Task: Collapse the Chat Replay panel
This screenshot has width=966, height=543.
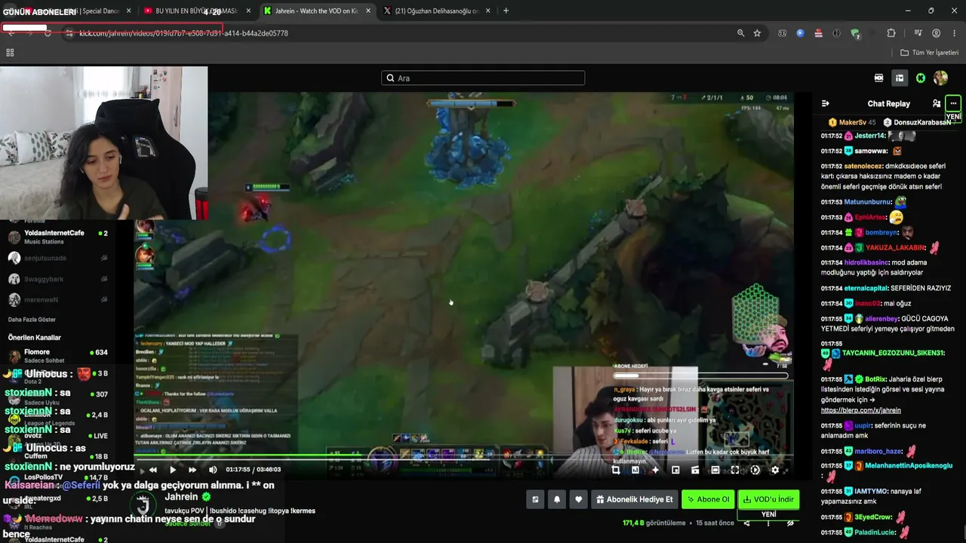Action: click(826, 103)
